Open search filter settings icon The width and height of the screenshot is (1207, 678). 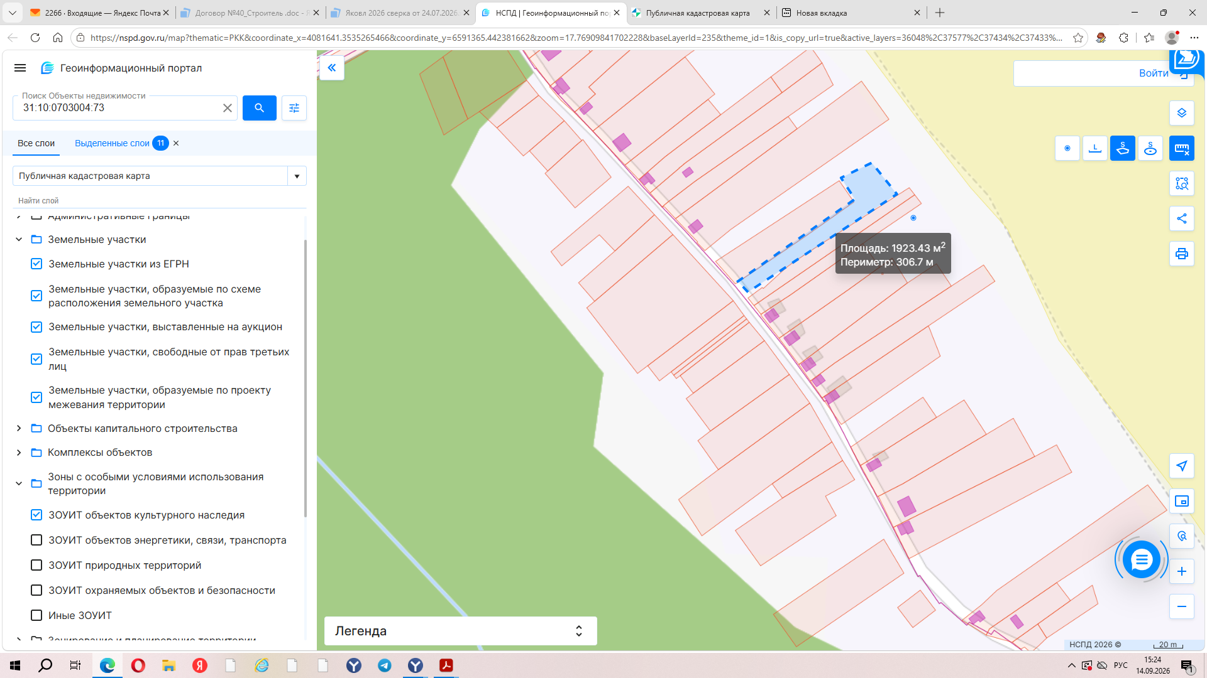294,108
